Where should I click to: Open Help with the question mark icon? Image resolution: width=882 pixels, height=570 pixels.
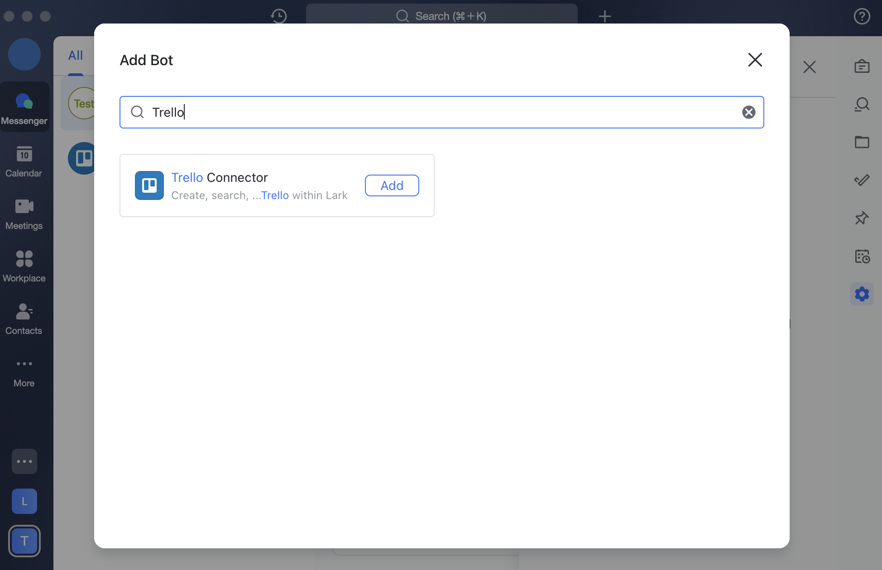pyautogui.click(x=862, y=16)
